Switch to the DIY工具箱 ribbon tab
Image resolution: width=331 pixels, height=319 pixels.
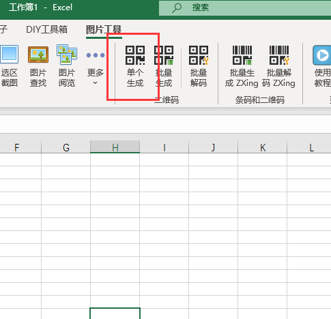pos(46,29)
